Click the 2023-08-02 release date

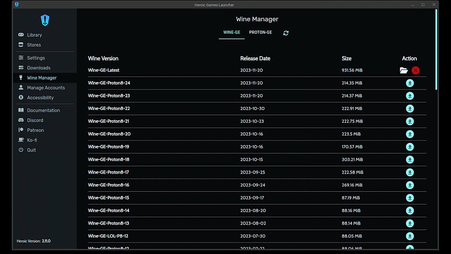click(253, 223)
